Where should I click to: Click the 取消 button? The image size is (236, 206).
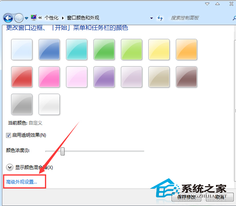[219, 197]
